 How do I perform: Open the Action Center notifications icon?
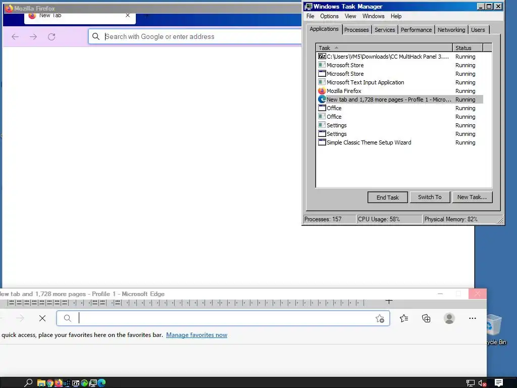(x=498, y=383)
